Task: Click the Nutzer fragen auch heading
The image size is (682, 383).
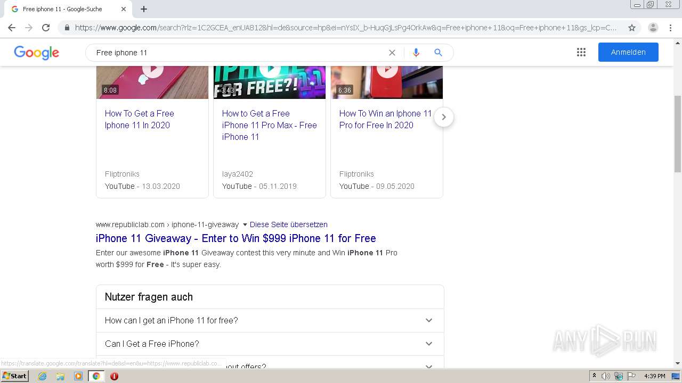Action: [x=149, y=297]
